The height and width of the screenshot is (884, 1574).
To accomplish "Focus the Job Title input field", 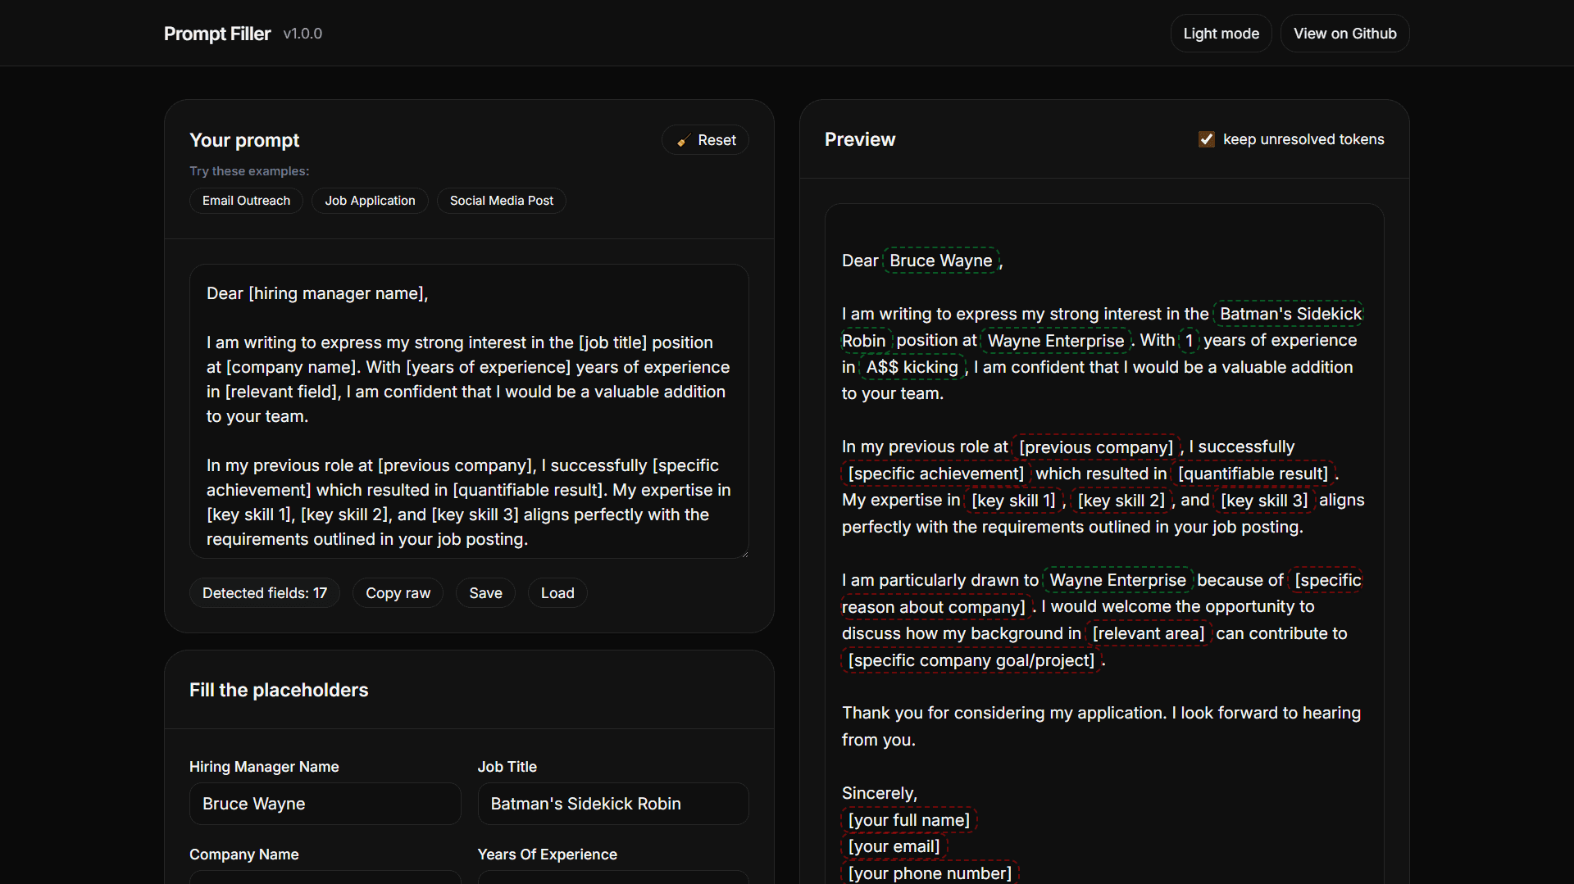I will [613, 804].
